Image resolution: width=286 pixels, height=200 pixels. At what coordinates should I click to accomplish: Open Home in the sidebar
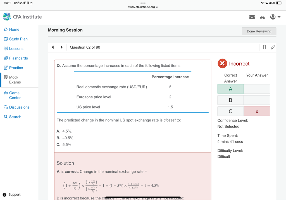coord(14,29)
